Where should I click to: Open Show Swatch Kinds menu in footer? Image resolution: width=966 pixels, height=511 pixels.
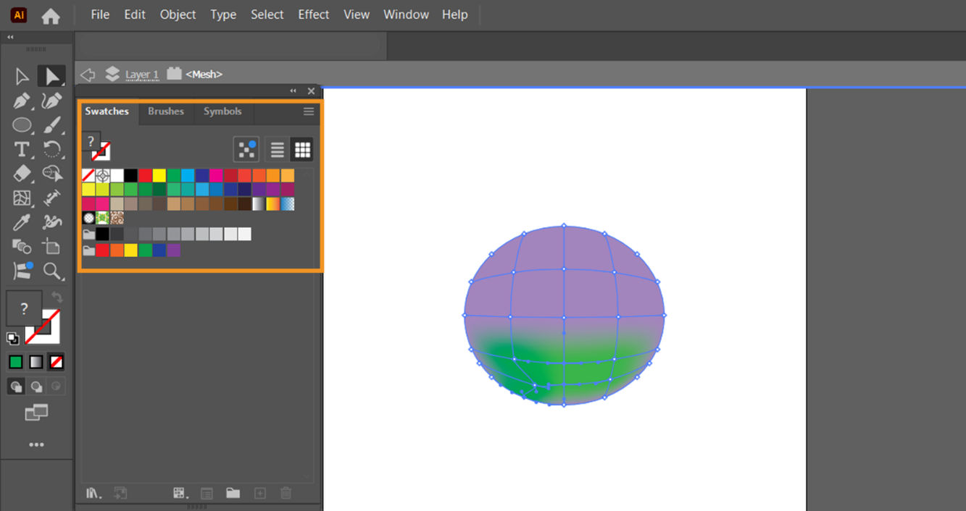click(x=180, y=493)
